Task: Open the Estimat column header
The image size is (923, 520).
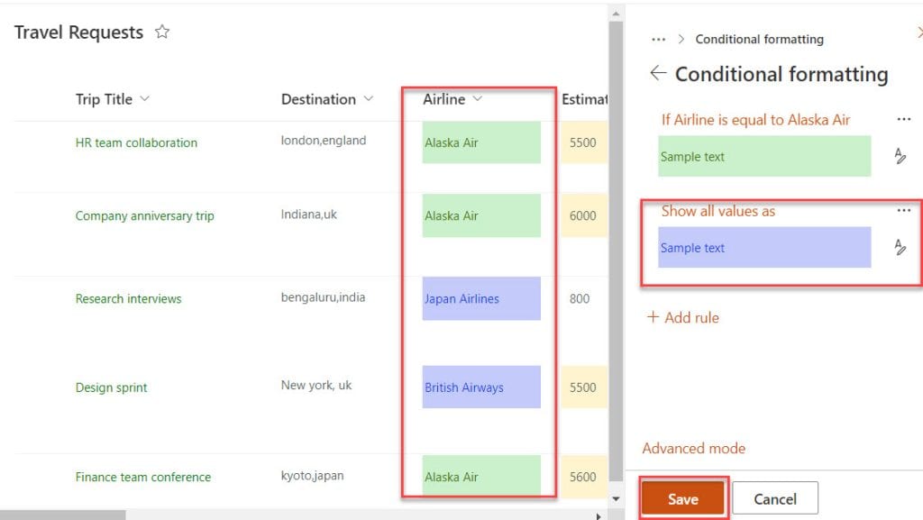Action: (584, 99)
